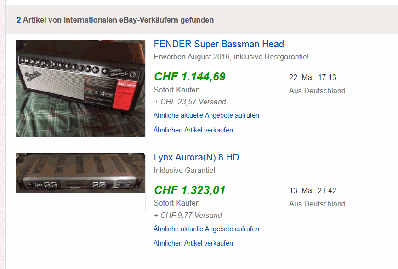View similar current offers for Fender Bassman

click(206, 115)
